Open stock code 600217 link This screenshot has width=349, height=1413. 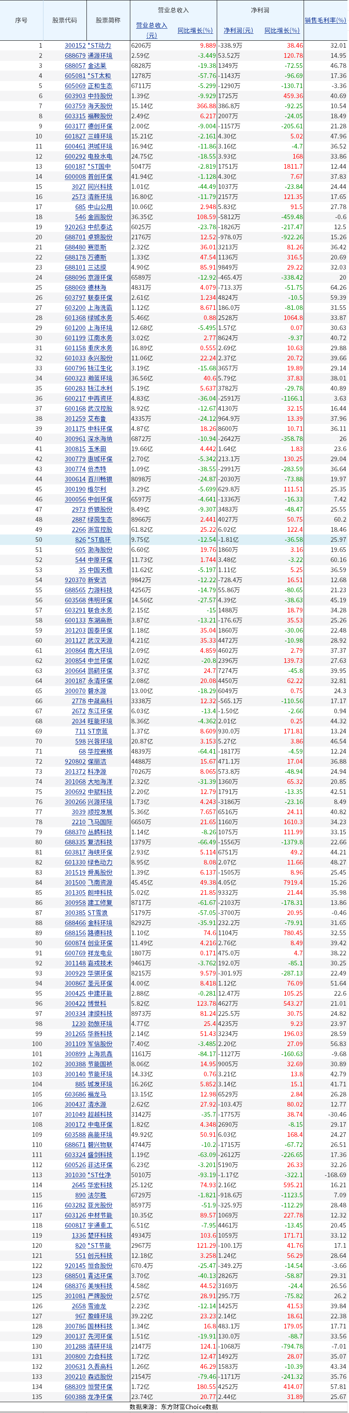[x=75, y=399]
